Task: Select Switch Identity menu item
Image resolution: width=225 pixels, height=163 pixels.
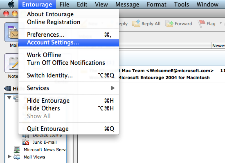Action: [69, 75]
